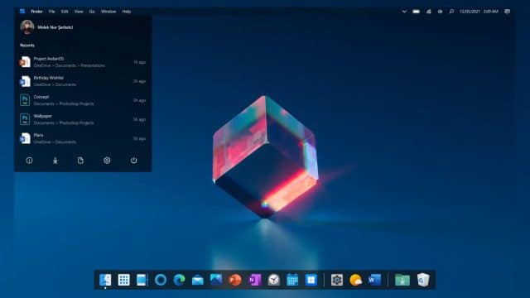
Task: Open the recent Project presentation file
Action: (83, 62)
